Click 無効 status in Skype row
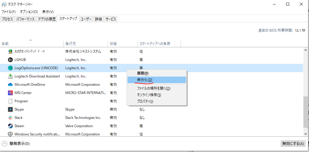 point(113,109)
